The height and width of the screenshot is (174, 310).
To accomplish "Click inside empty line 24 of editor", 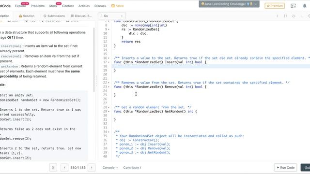I will (211, 91).
